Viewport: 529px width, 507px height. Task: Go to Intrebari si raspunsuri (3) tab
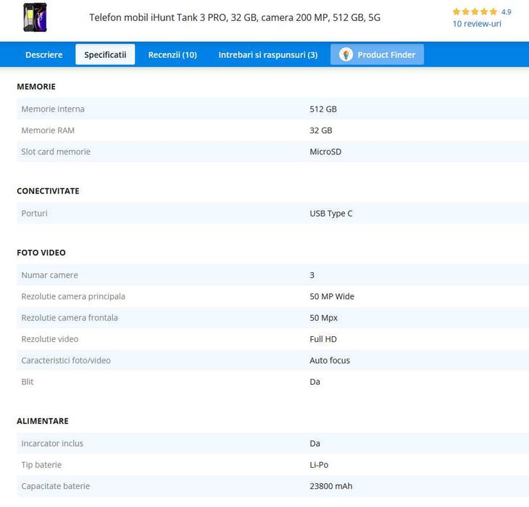268,54
